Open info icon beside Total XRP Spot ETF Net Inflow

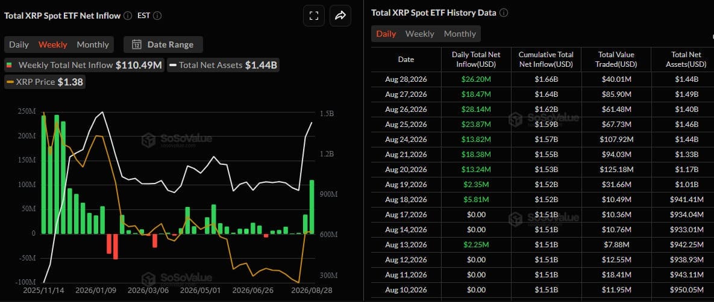pos(128,16)
